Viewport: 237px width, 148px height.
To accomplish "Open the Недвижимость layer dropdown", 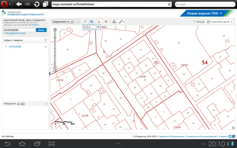I will [x=63, y=22].
